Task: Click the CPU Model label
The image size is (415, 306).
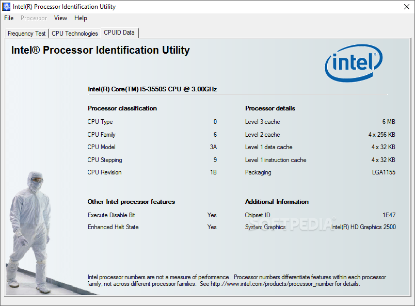Action: point(101,147)
